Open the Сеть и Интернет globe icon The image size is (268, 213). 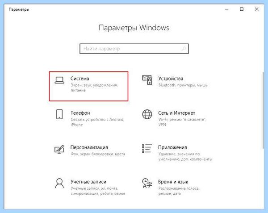[x=147, y=114]
